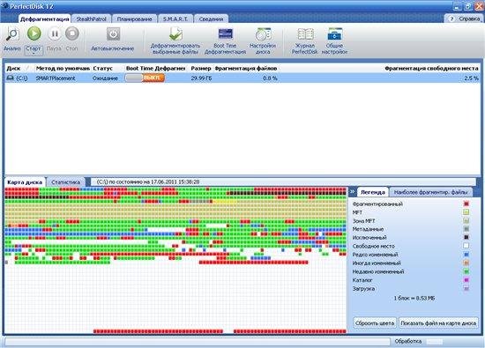Click the bottom progress bar
The height and width of the screenshot is (348, 485).
[x=198, y=342]
